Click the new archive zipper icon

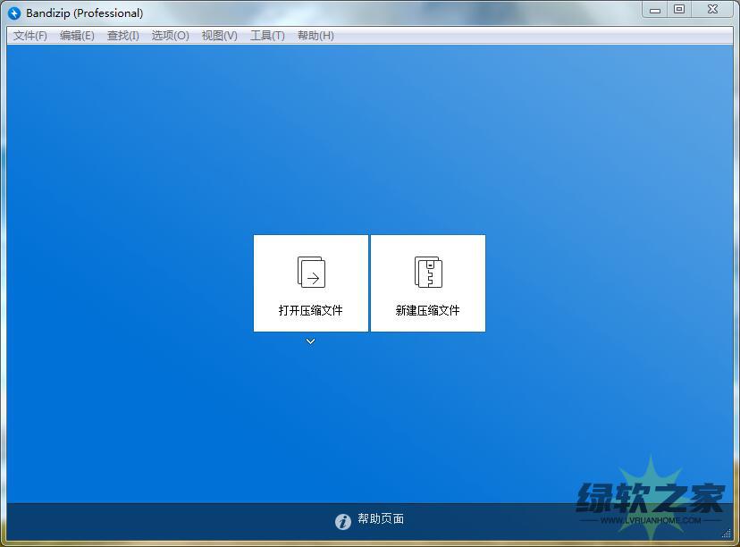point(428,273)
